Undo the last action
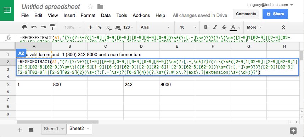Image resolution: width=304 pixels, height=137 pixels. 34,27
